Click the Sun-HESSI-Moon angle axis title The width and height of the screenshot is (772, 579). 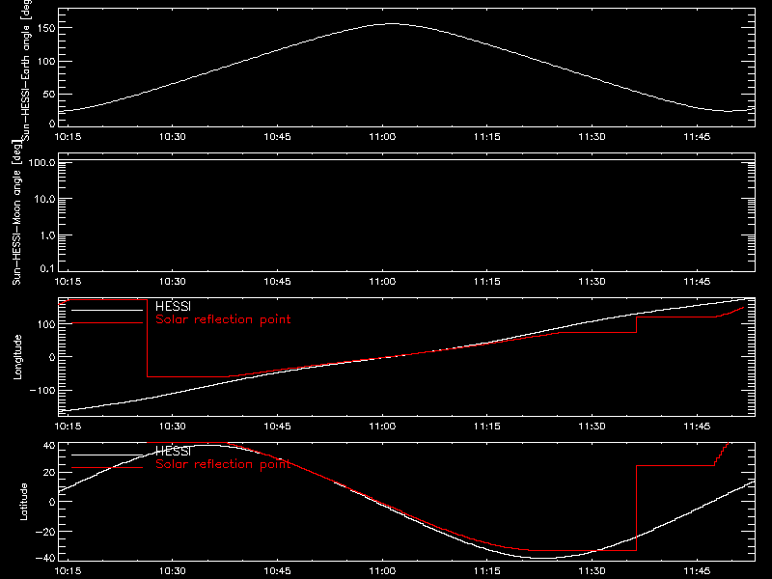[x=16, y=212]
